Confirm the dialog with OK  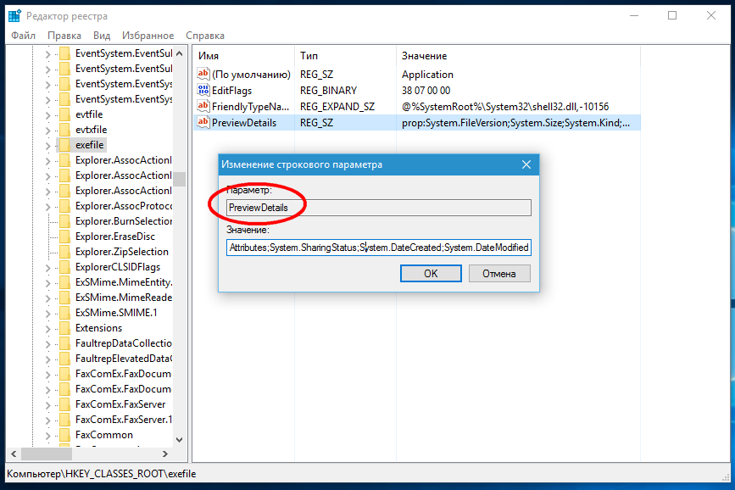click(x=431, y=273)
